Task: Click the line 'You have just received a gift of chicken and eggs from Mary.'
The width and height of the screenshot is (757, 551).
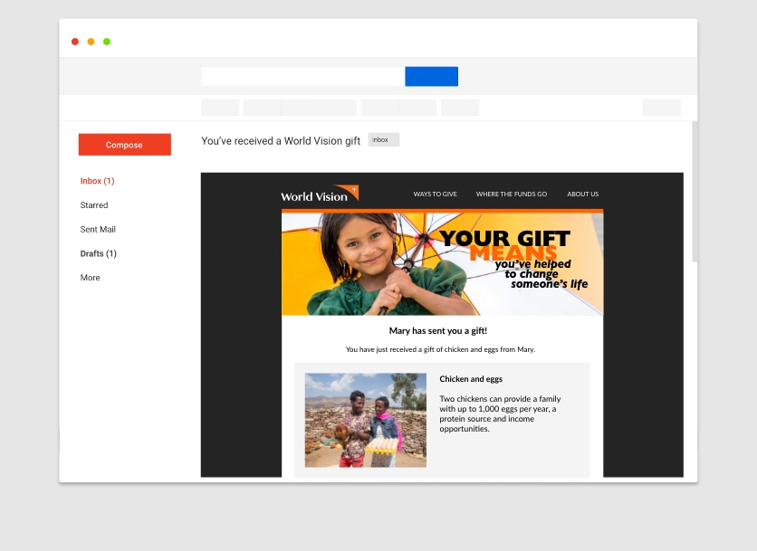Action: click(x=440, y=349)
